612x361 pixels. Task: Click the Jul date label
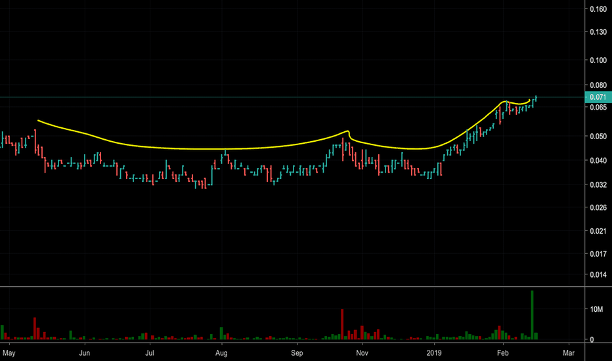point(150,353)
